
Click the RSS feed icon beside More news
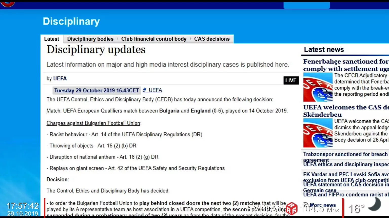(306, 205)
